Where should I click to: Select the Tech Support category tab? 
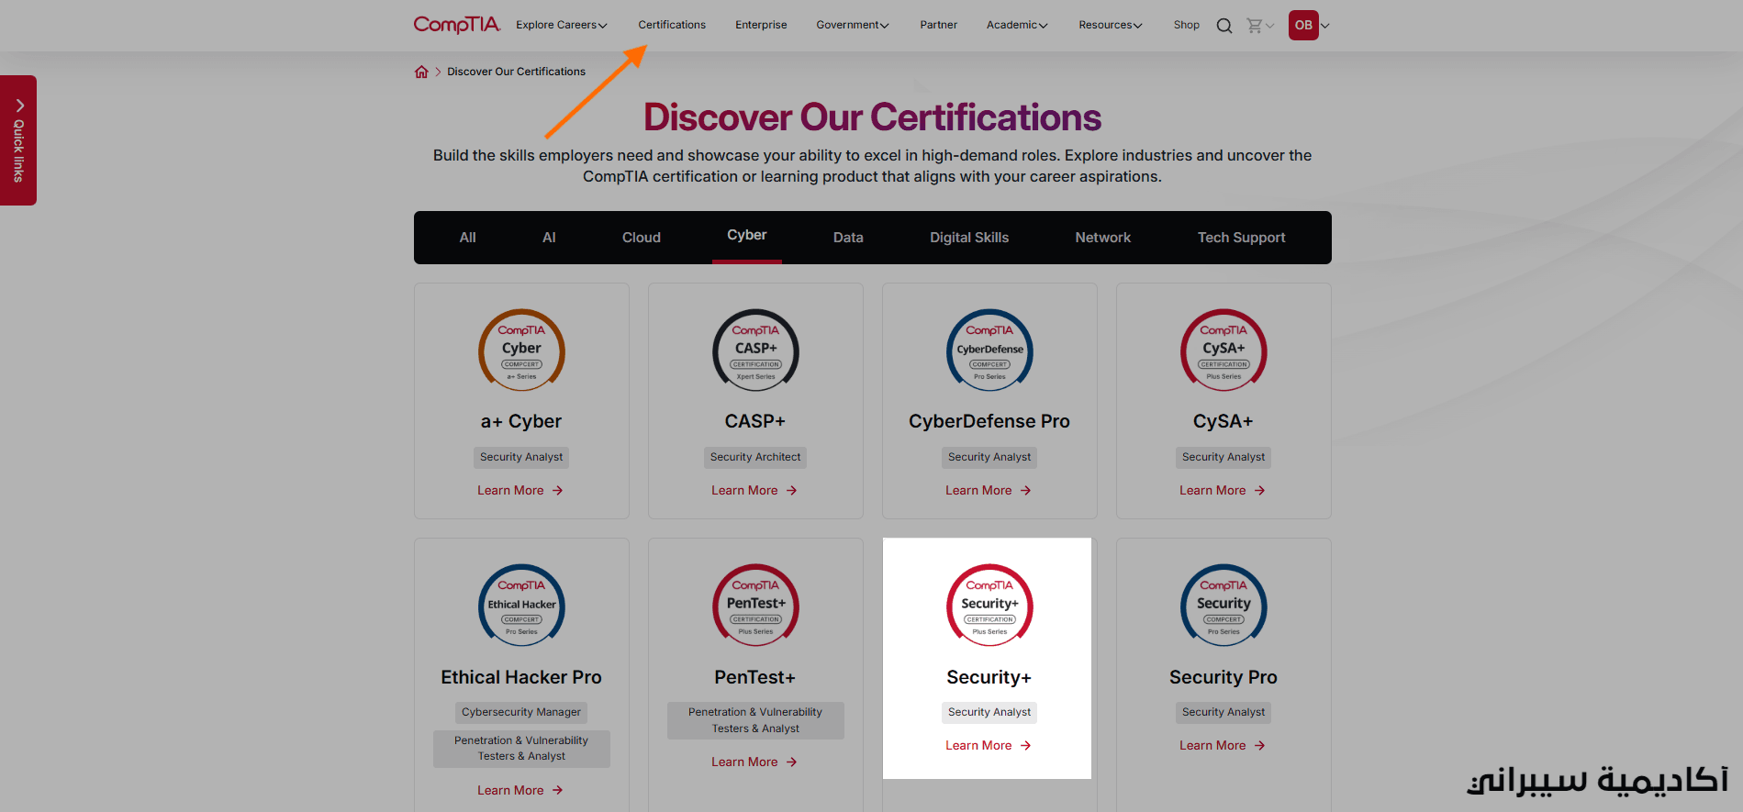pos(1241,238)
